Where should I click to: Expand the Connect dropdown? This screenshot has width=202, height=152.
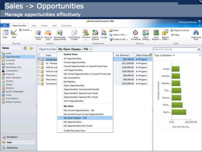(x=86, y=40)
